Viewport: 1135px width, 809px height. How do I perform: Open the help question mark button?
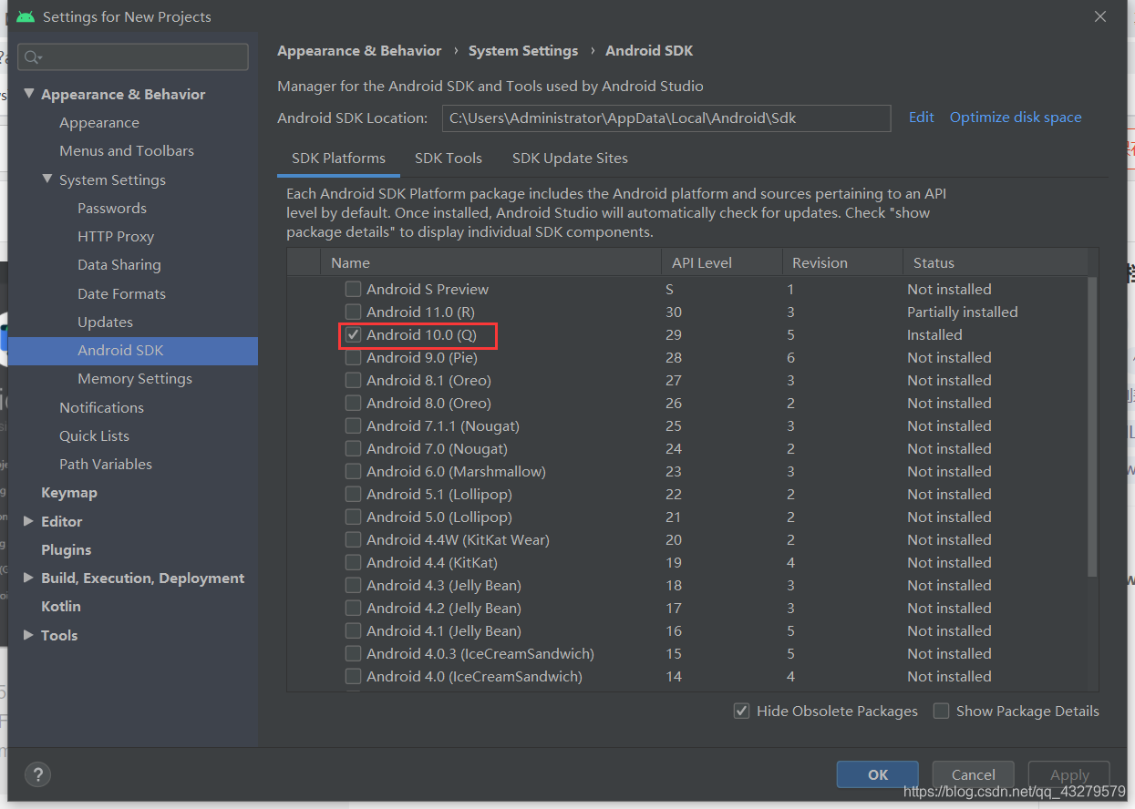37,774
